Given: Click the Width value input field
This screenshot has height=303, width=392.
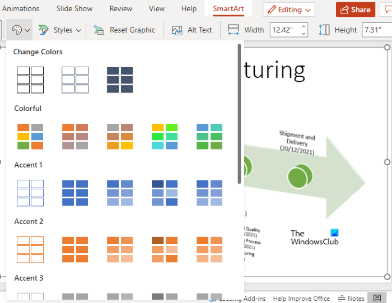Looking at the screenshot, I should (284, 30).
